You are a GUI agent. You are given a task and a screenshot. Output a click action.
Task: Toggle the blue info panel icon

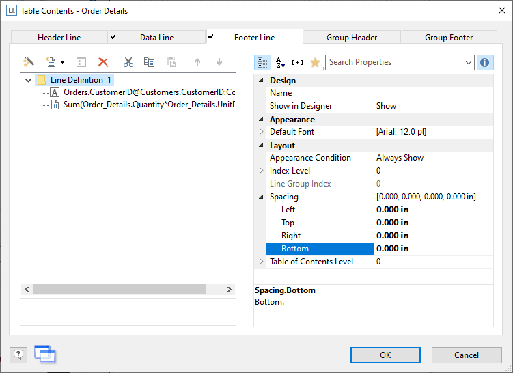485,62
